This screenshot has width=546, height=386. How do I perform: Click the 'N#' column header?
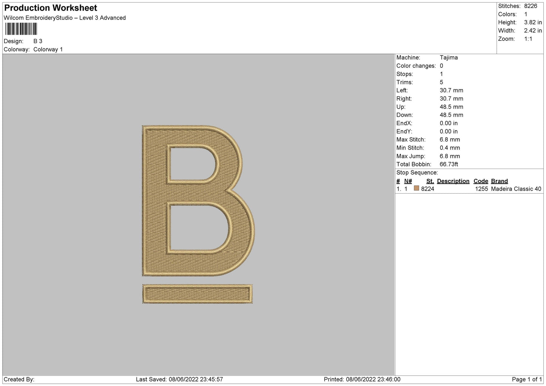(408, 181)
